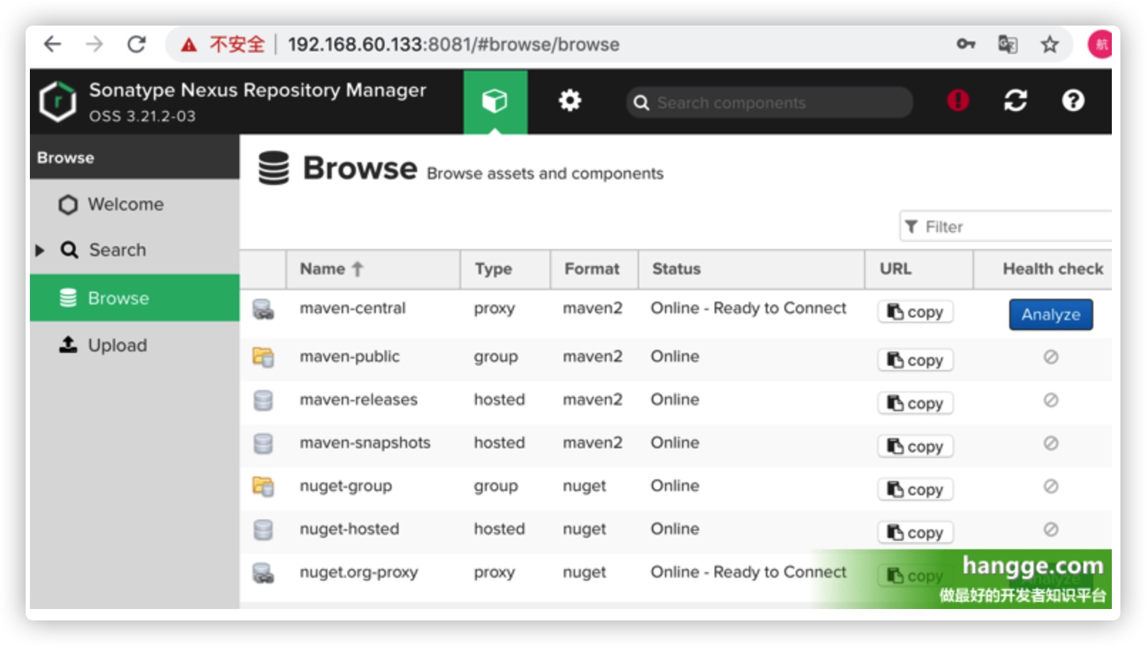Open saved passwords via the key icon
This screenshot has height=646, width=1146.
pos(965,44)
